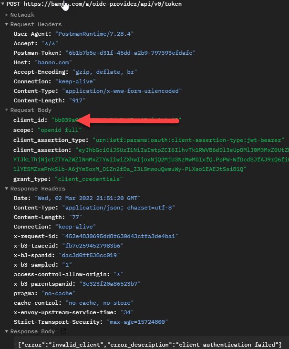Click the invalid_client error JSON response text
This screenshot has width=289, height=349.
[x=150, y=345]
